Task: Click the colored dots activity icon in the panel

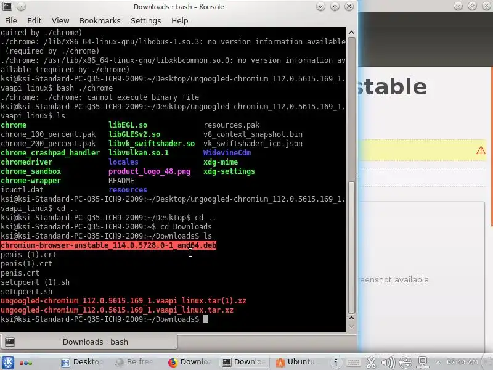Action: click(26, 363)
